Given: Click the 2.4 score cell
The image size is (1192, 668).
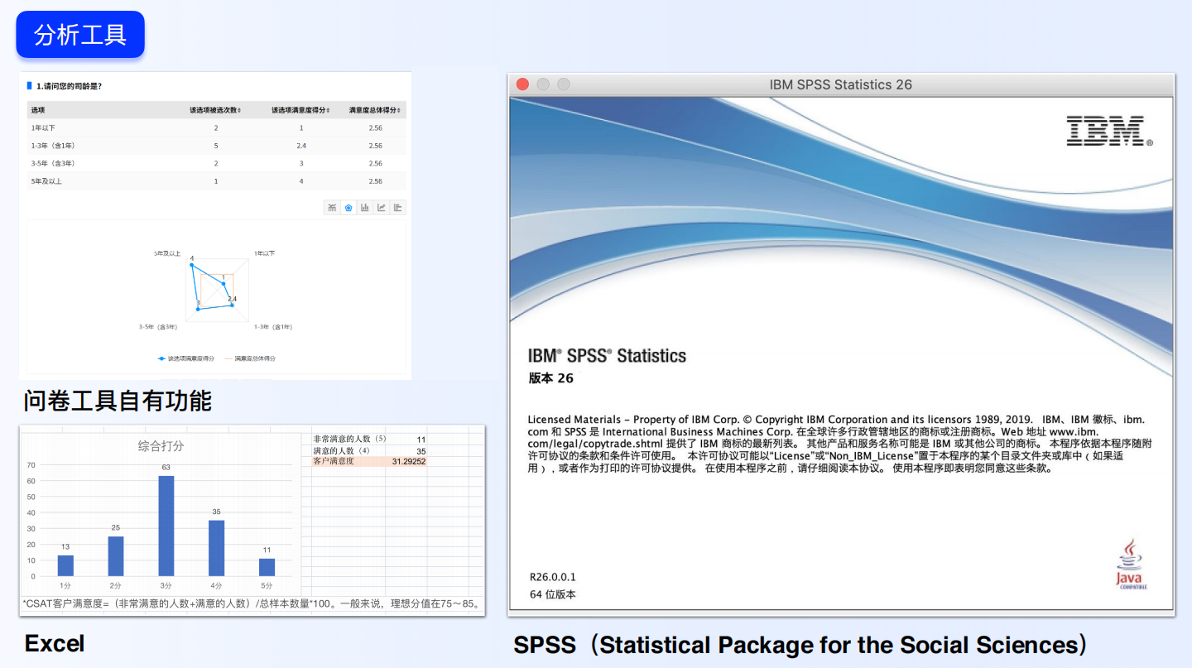Looking at the screenshot, I should click(x=301, y=146).
